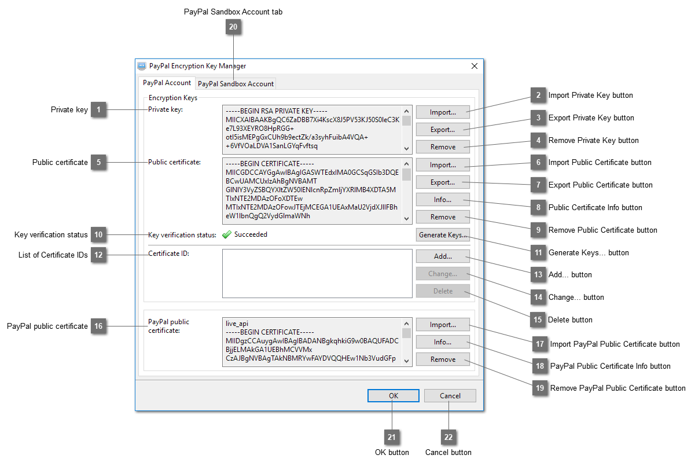Click the Private key scrollbar thumb
Screen dimensions: 695x466
pyautogui.click(x=407, y=120)
